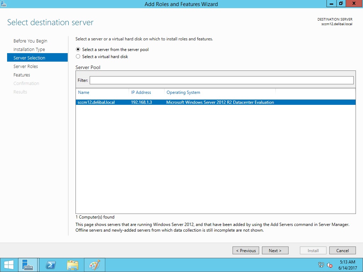The height and width of the screenshot is (272, 363).
Task: Click the wizard icon in the title bar
Action: click(4, 4)
